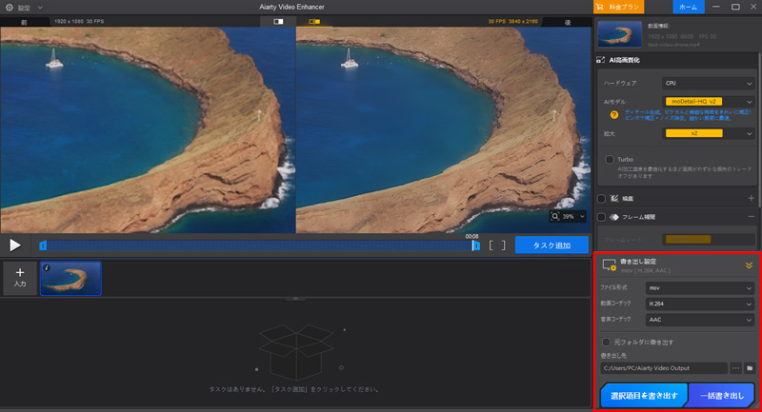Open the ハードウェア CPU dropdown

(x=709, y=84)
